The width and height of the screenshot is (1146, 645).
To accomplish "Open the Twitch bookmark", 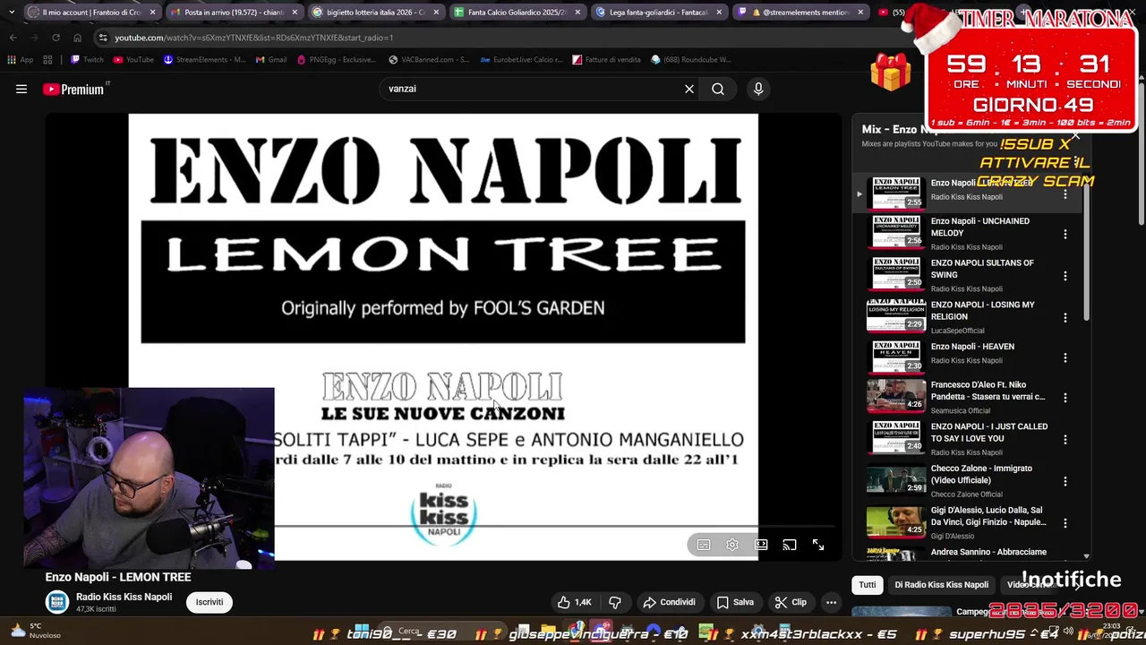I will [x=87, y=60].
